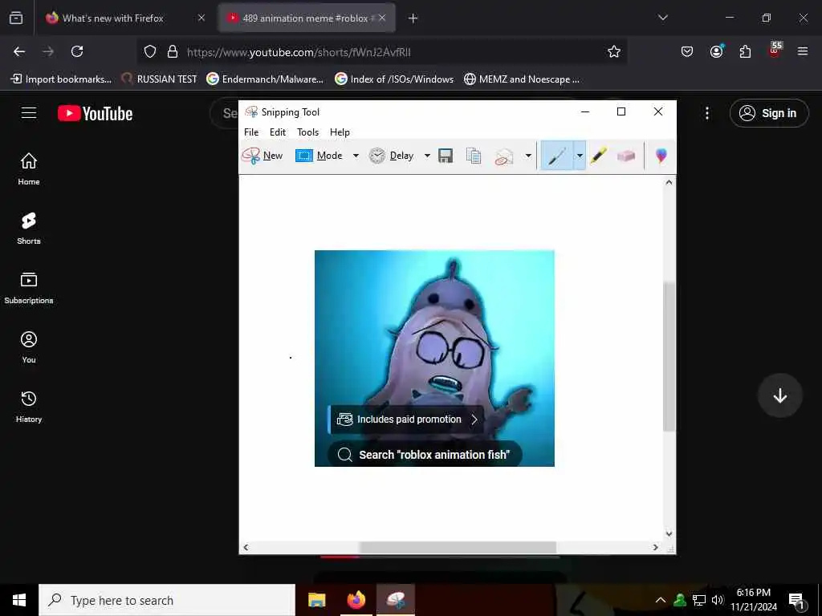Click the Delay button in Snipping Tool
Screen dimensions: 822x616
coord(391,156)
